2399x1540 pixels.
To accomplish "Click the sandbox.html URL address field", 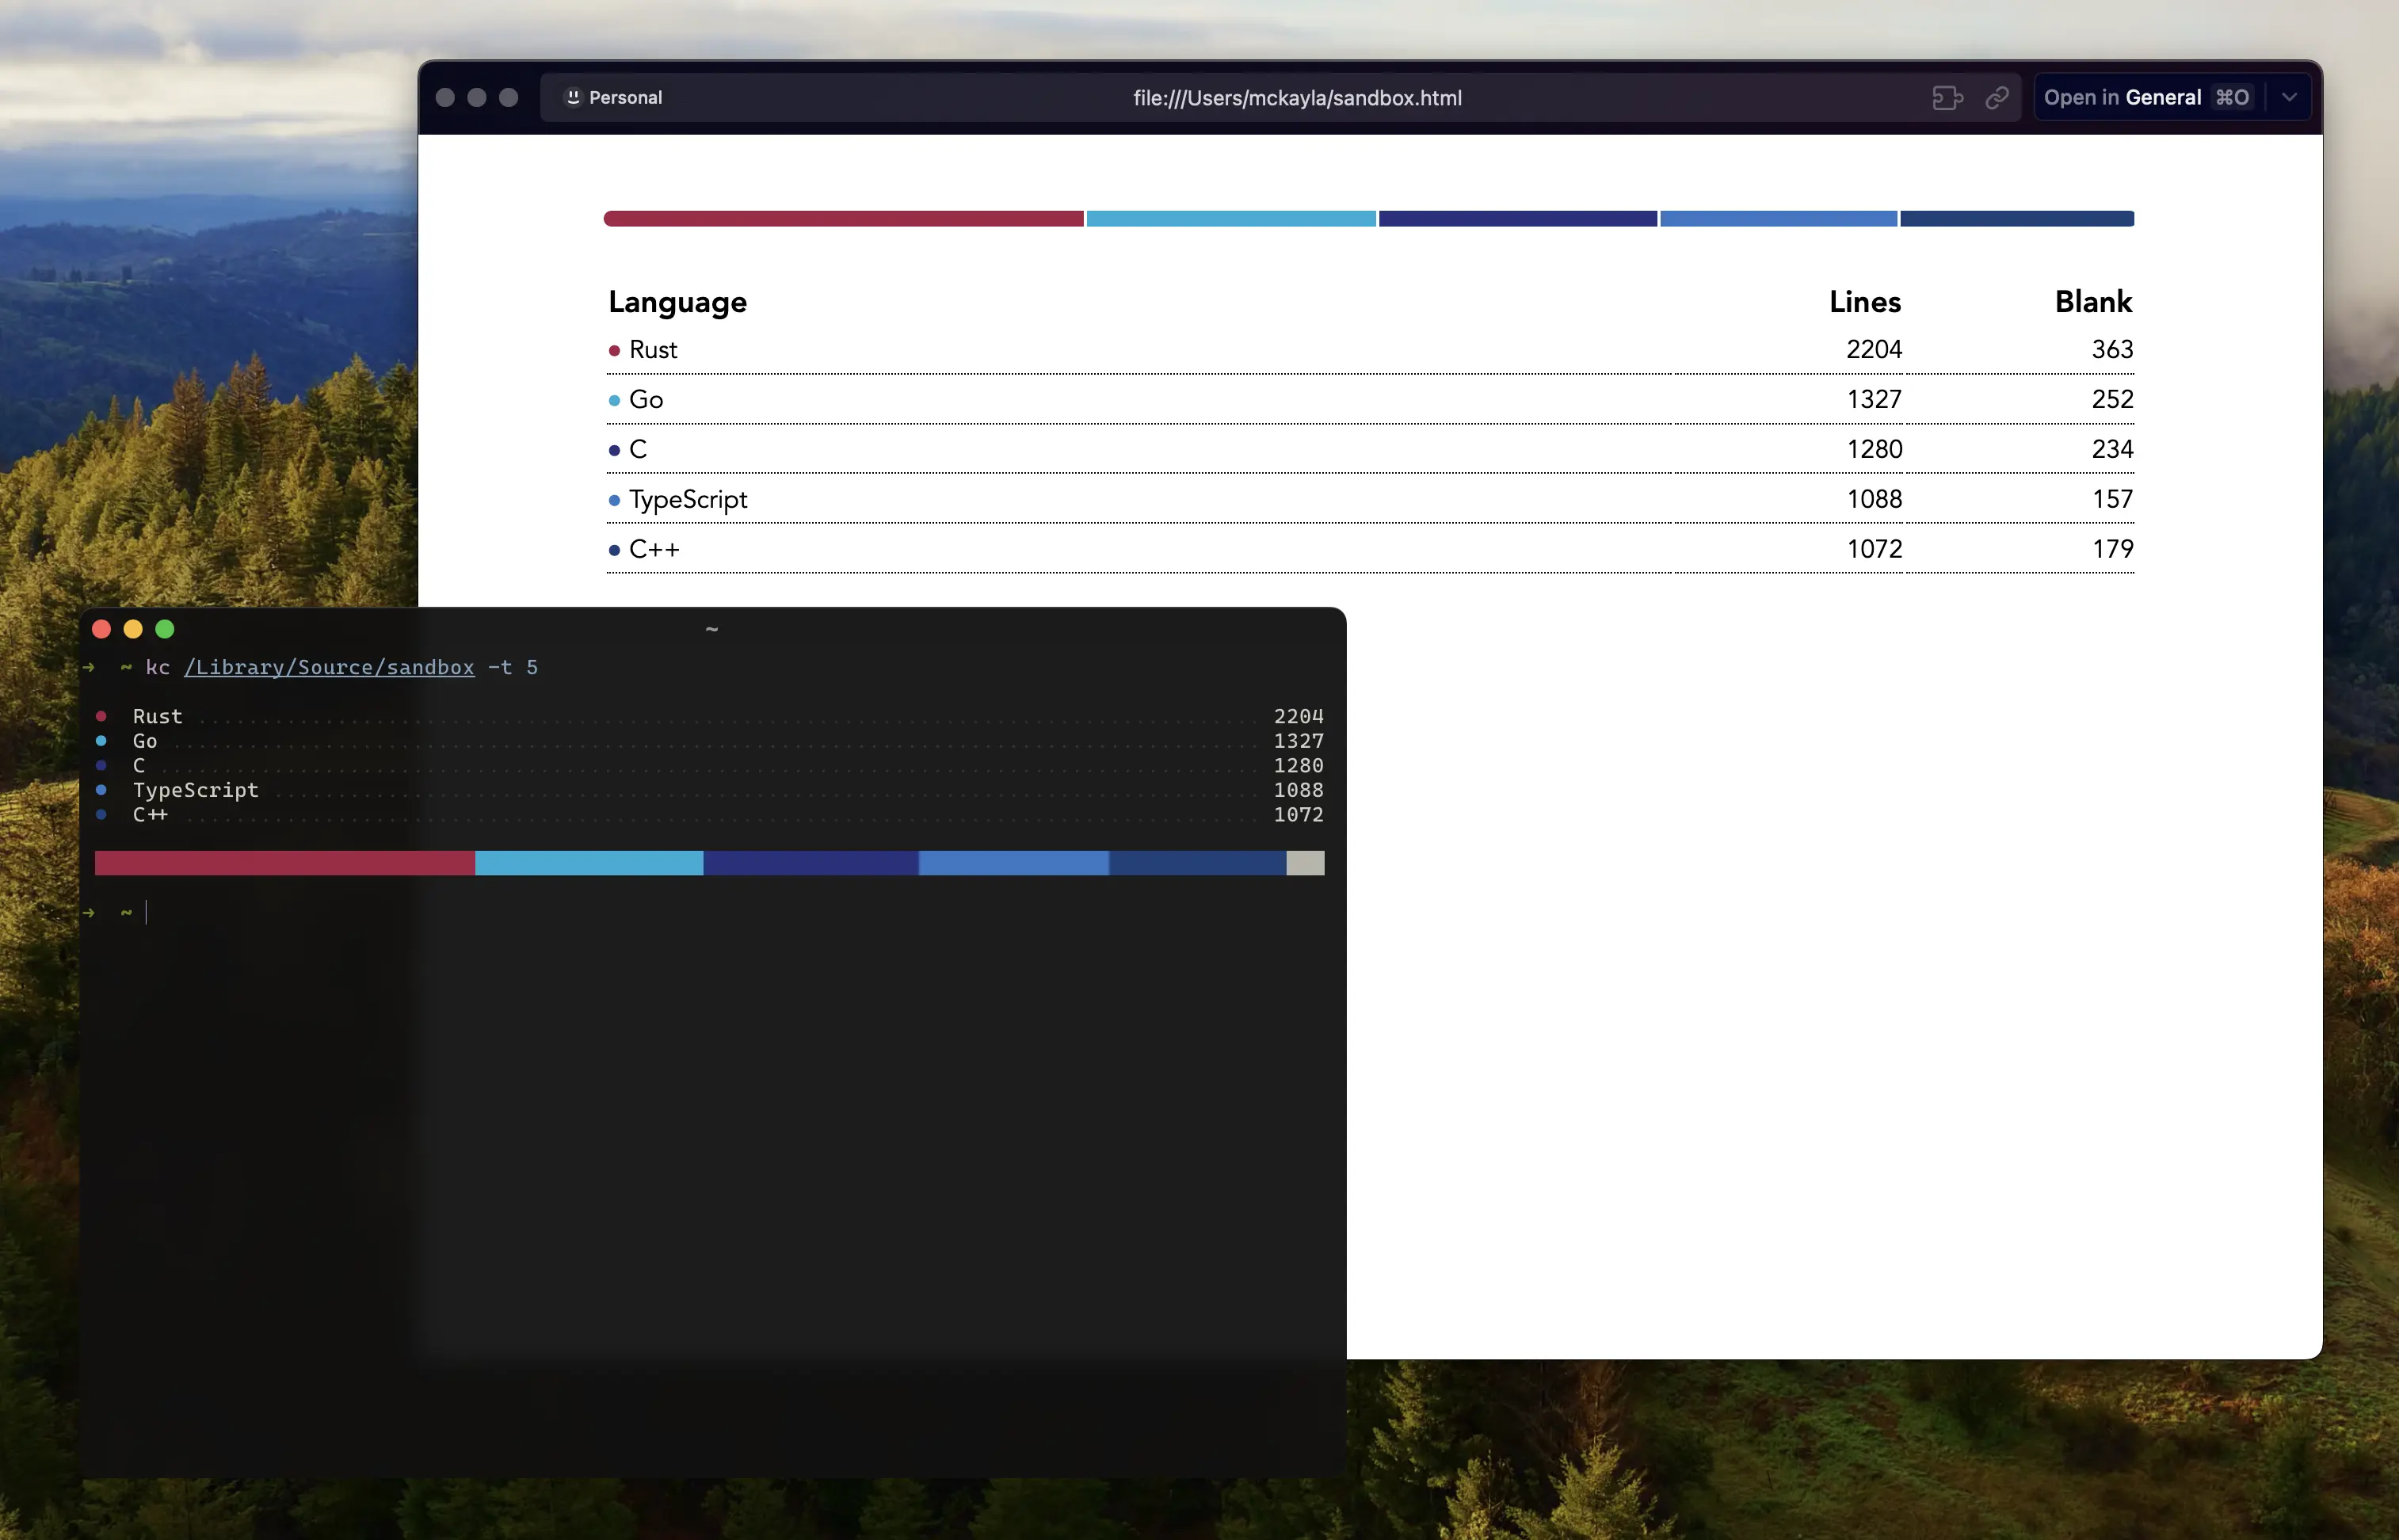I will [x=1296, y=98].
